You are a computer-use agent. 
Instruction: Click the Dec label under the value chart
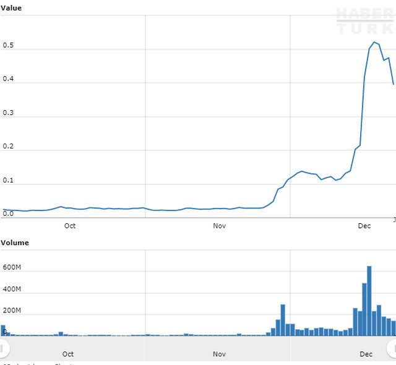364,226
